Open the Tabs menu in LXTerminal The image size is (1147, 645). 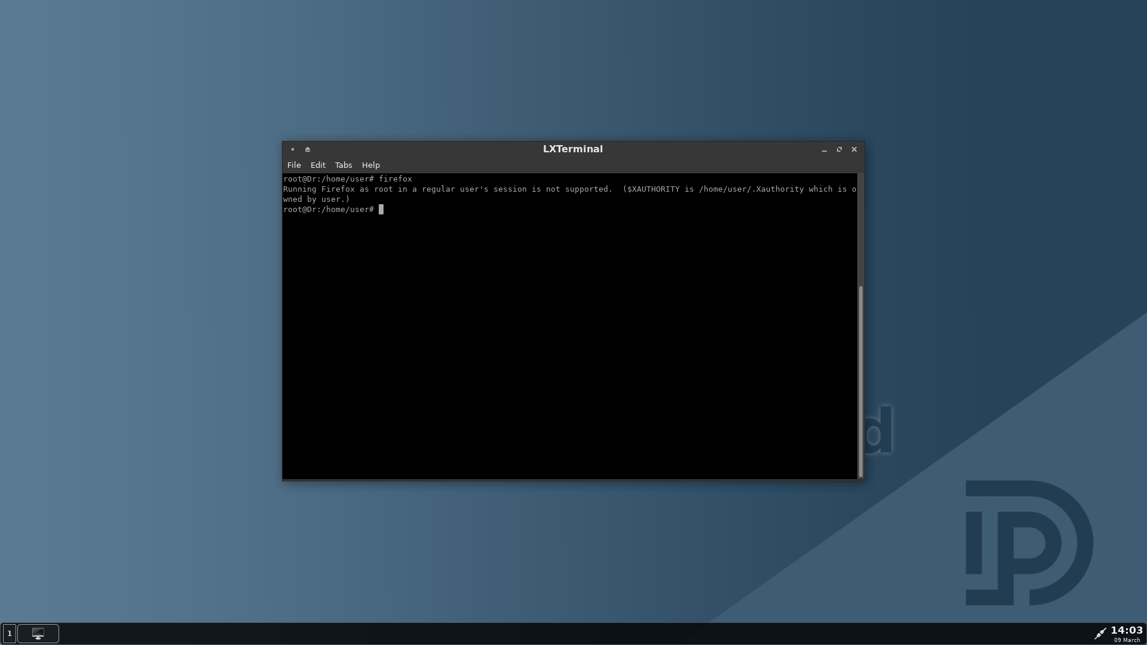(x=344, y=165)
